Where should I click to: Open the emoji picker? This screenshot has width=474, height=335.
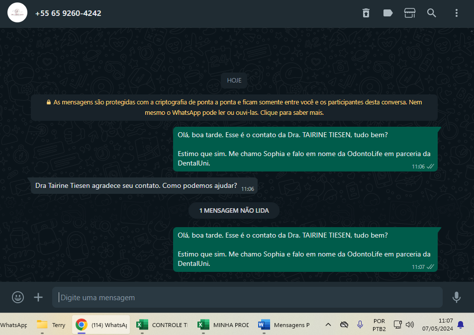coord(18,297)
